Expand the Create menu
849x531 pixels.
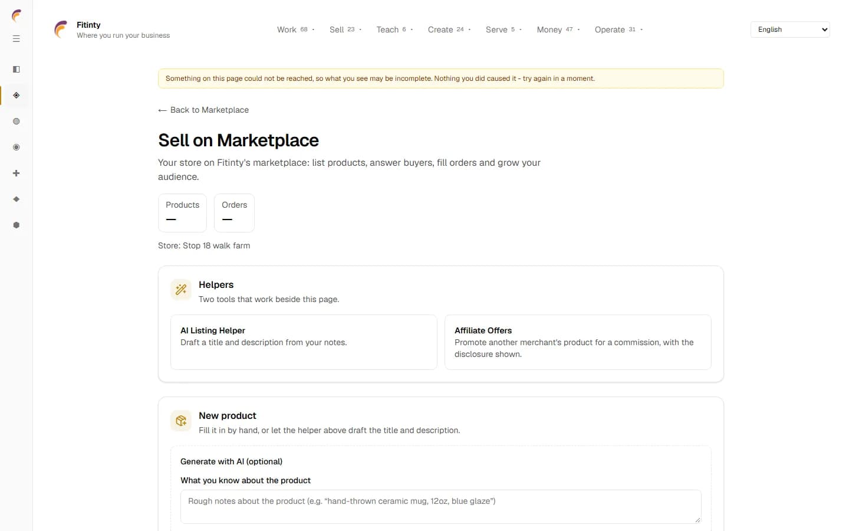(449, 29)
